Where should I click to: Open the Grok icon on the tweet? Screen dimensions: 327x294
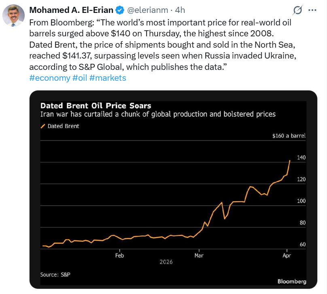click(x=297, y=10)
